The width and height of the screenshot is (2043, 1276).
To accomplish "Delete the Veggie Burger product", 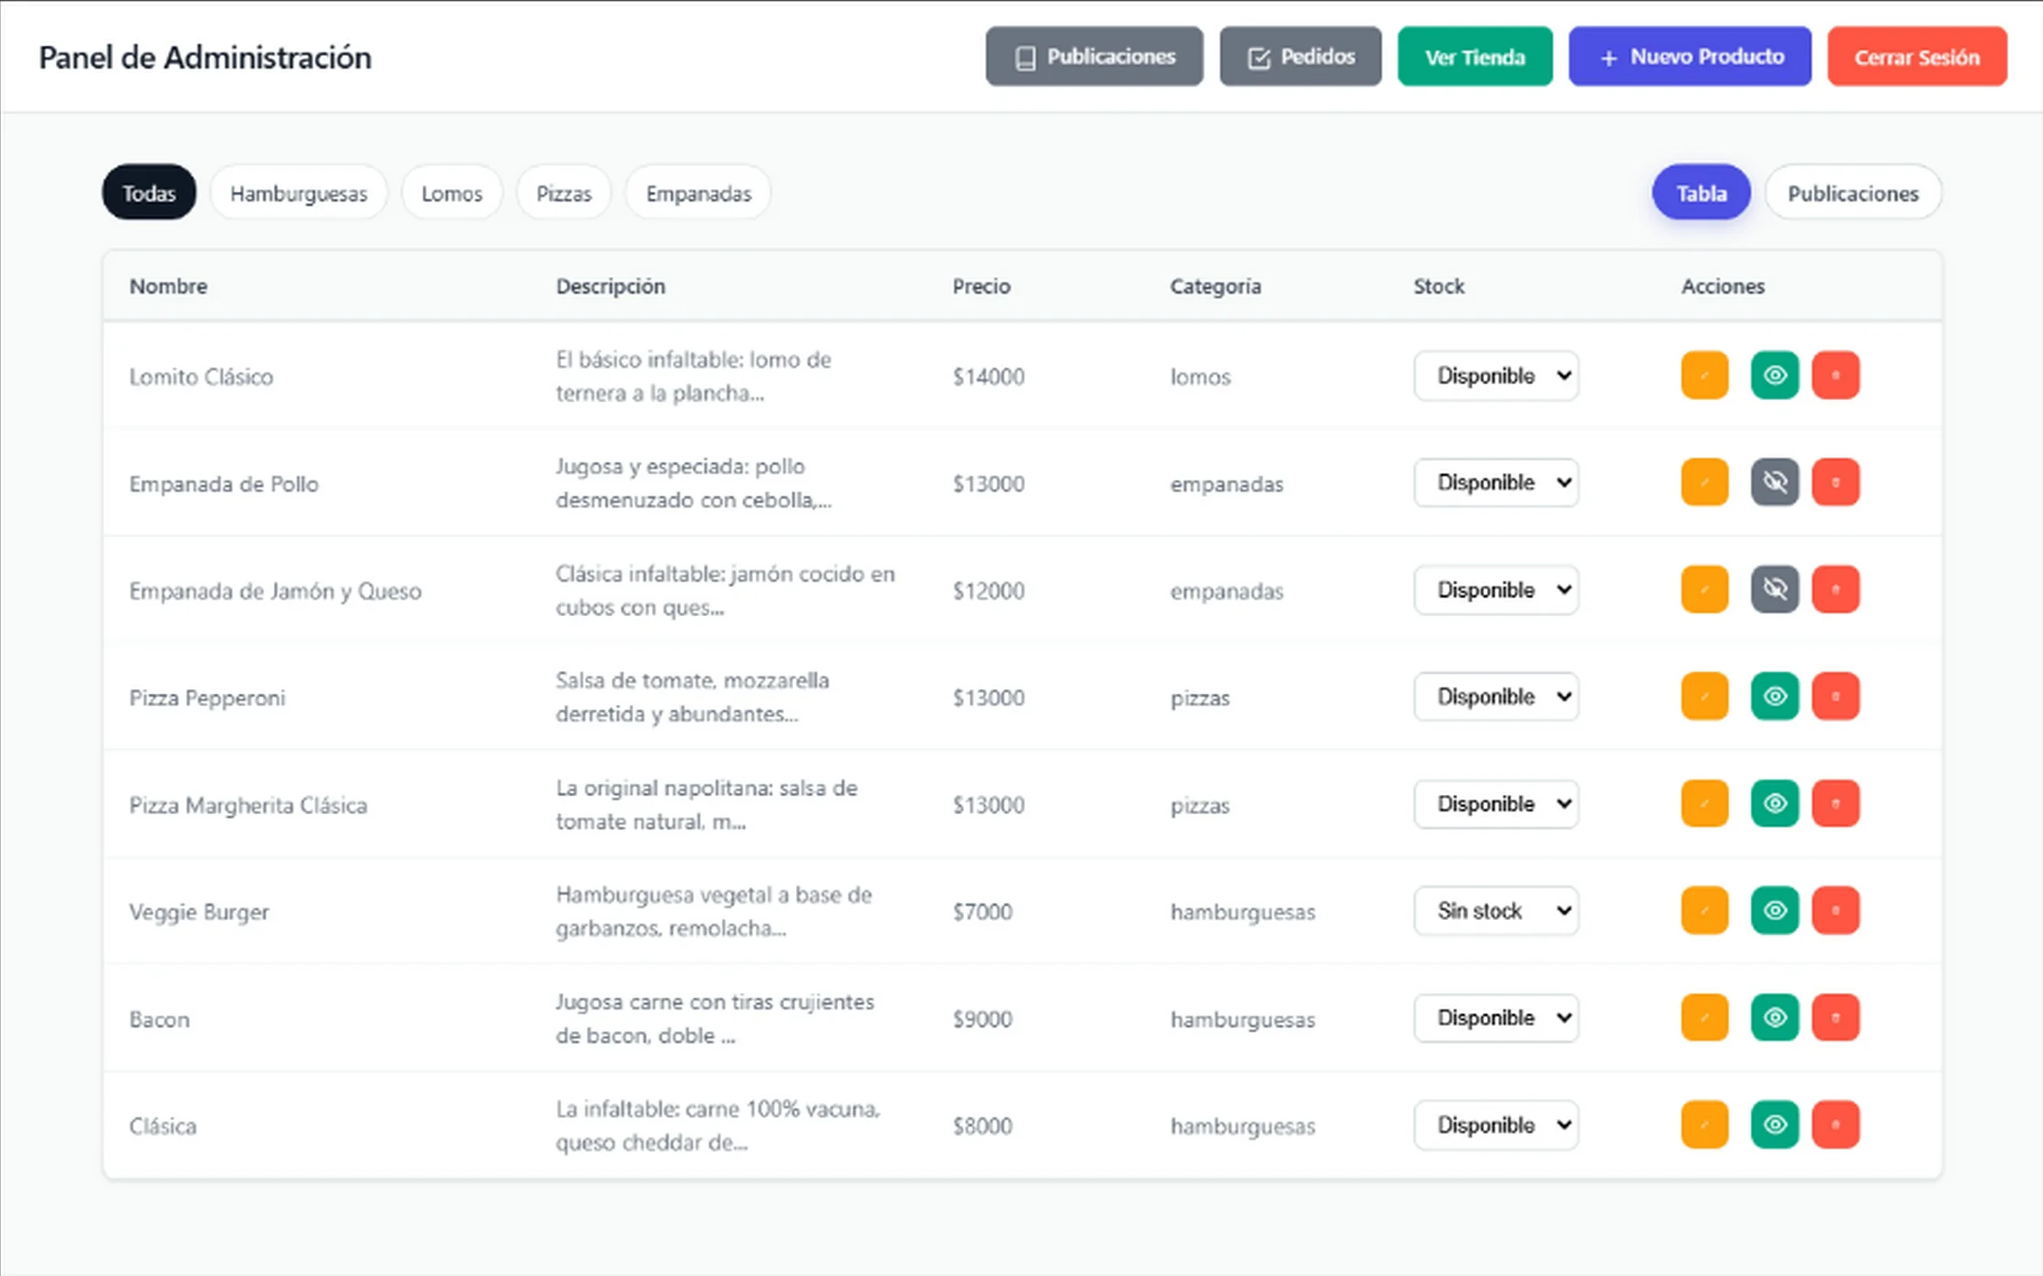I will (1835, 911).
